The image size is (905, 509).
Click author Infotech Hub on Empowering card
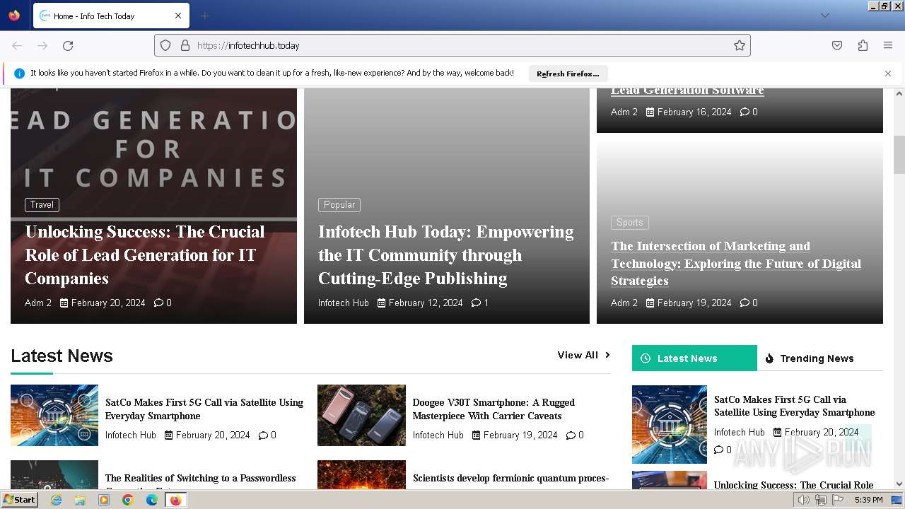(344, 303)
